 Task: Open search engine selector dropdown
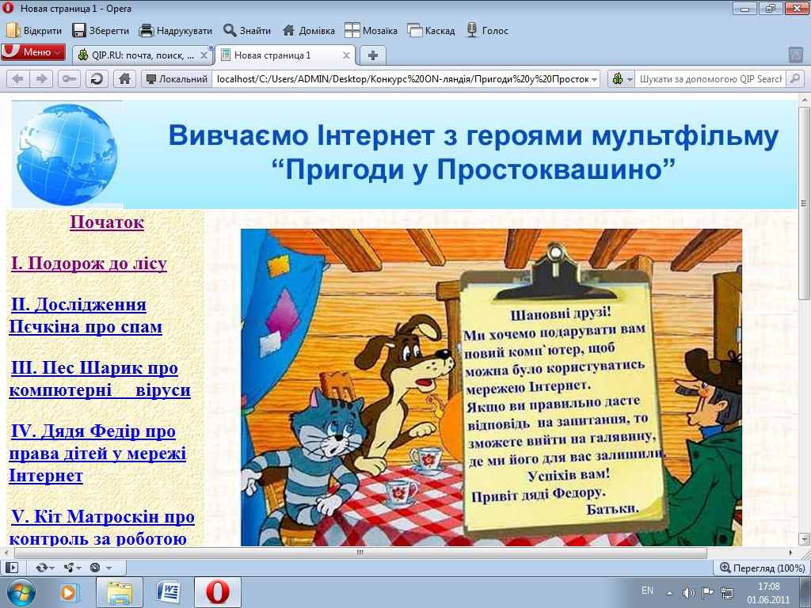(623, 79)
